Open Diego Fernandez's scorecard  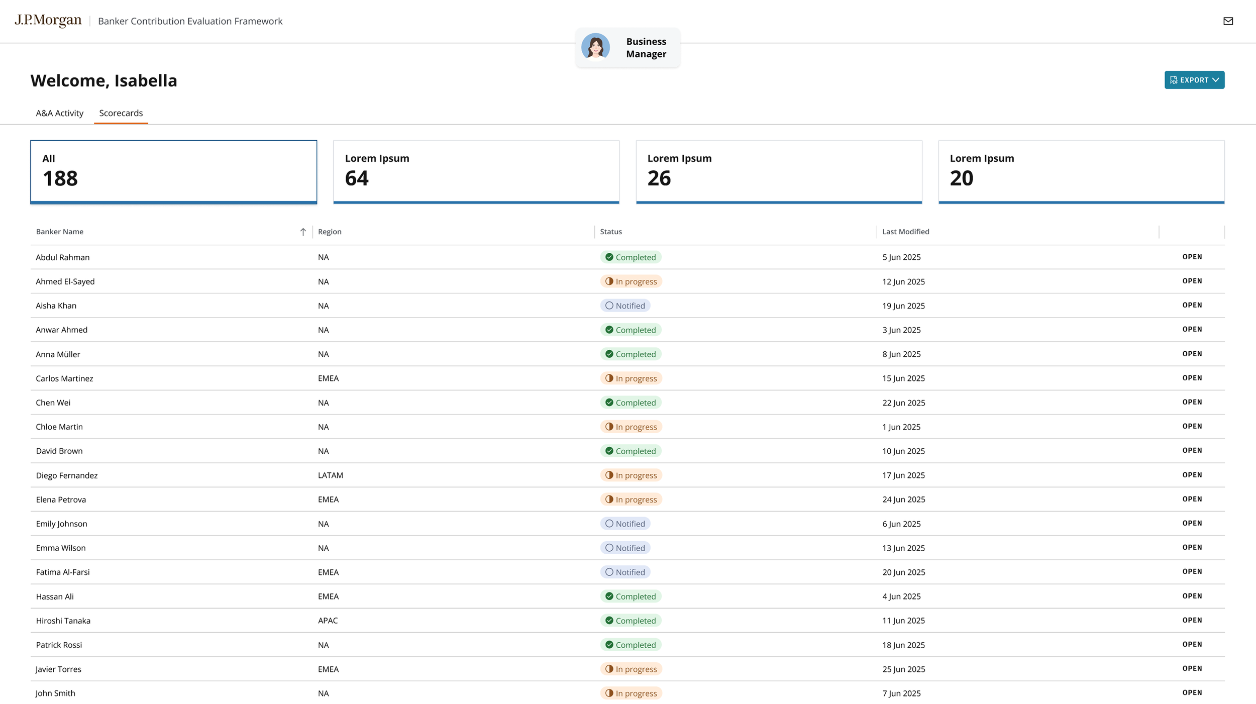(x=1192, y=475)
